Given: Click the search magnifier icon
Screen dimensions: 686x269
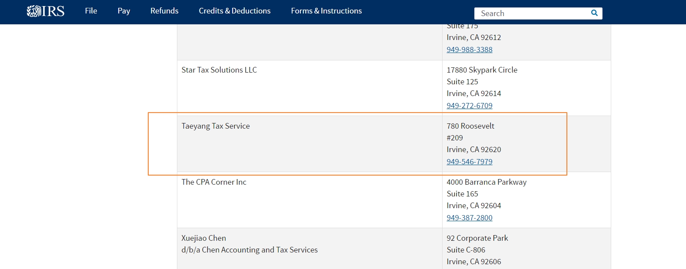Looking at the screenshot, I should [594, 13].
